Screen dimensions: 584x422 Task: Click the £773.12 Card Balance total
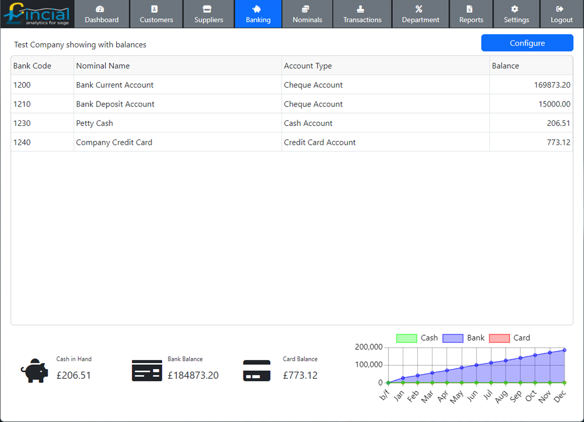pyautogui.click(x=300, y=375)
